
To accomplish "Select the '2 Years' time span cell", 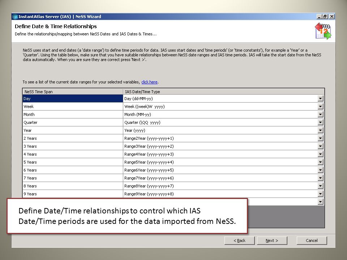I will [x=73, y=138].
